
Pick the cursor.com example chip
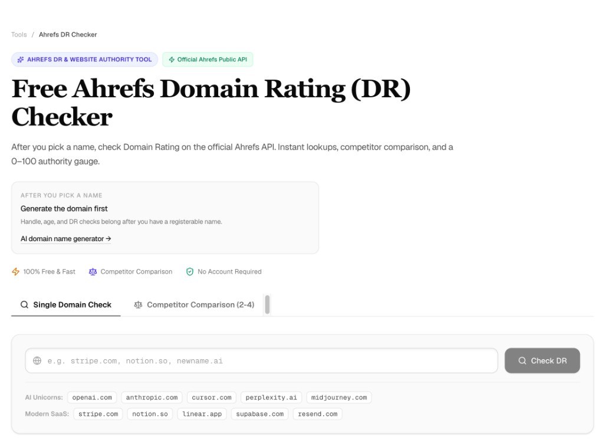pyautogui.click(x=212, y=398)
